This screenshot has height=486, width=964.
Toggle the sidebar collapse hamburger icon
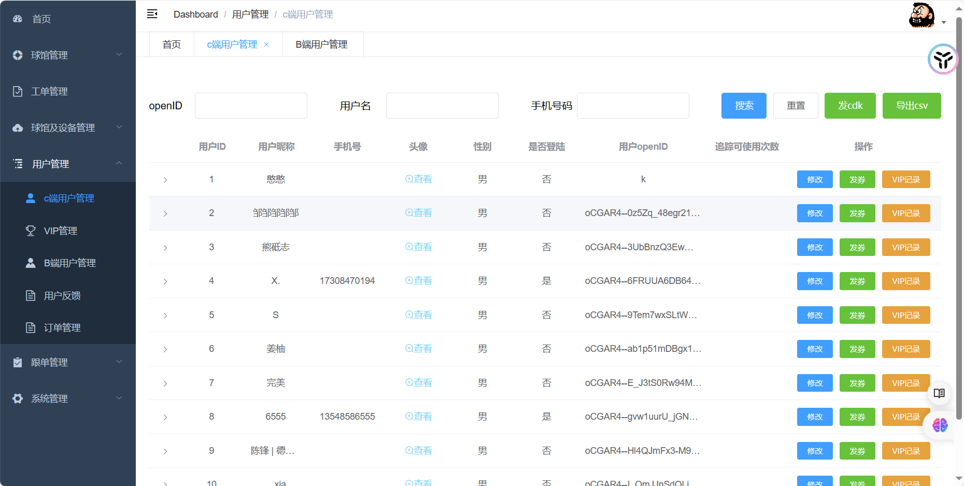(152, 14)
